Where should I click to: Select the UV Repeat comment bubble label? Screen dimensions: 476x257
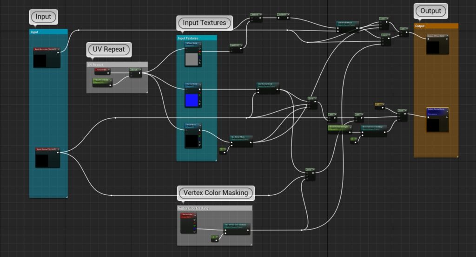click(109, 49)
